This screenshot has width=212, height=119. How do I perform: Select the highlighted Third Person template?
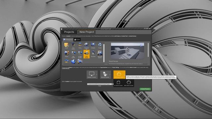click(x=86, y=54)
